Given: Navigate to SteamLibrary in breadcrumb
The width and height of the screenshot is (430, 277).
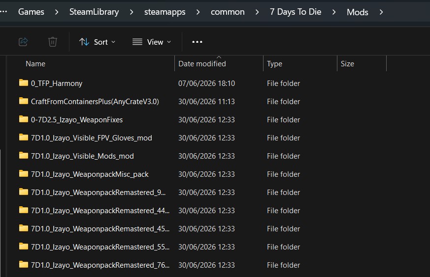Looking at the screenshot, I should pos(94,12).
